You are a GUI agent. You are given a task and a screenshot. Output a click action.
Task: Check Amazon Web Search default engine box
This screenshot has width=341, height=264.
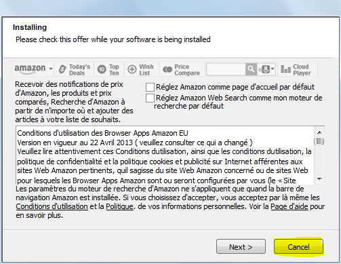tap(150, 98)
